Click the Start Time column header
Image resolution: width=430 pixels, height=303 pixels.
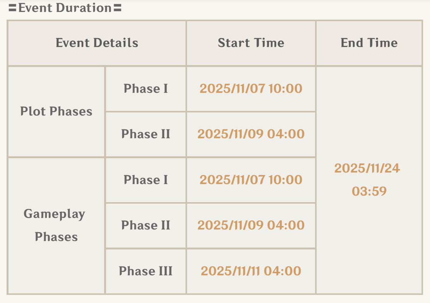point(251,43)
